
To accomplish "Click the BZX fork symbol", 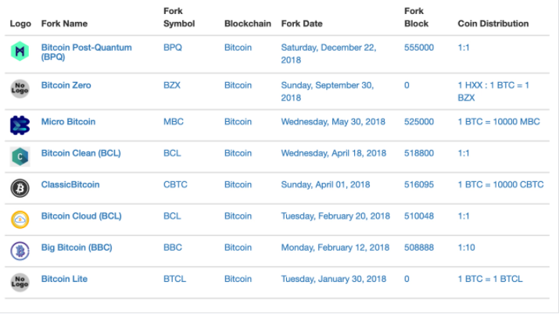I will (172, 85).
